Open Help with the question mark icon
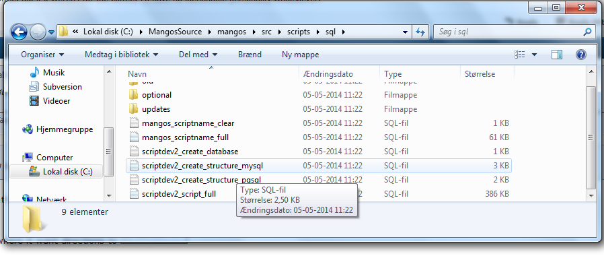Viewport: 604px width, 258px height. coord(581,55)
